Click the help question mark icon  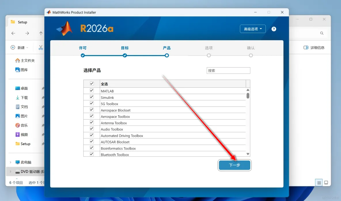click(x=274, y=29)
